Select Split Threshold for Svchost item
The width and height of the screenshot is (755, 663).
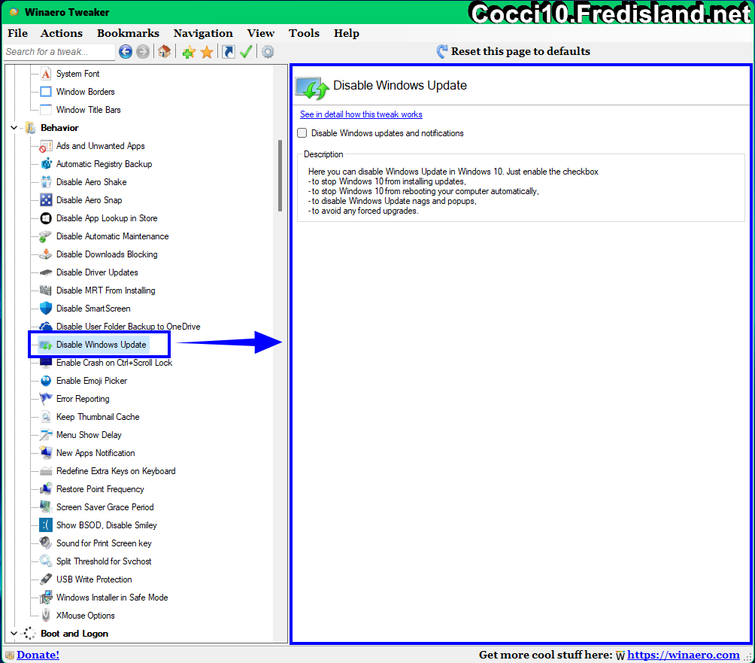click(104, 561)
